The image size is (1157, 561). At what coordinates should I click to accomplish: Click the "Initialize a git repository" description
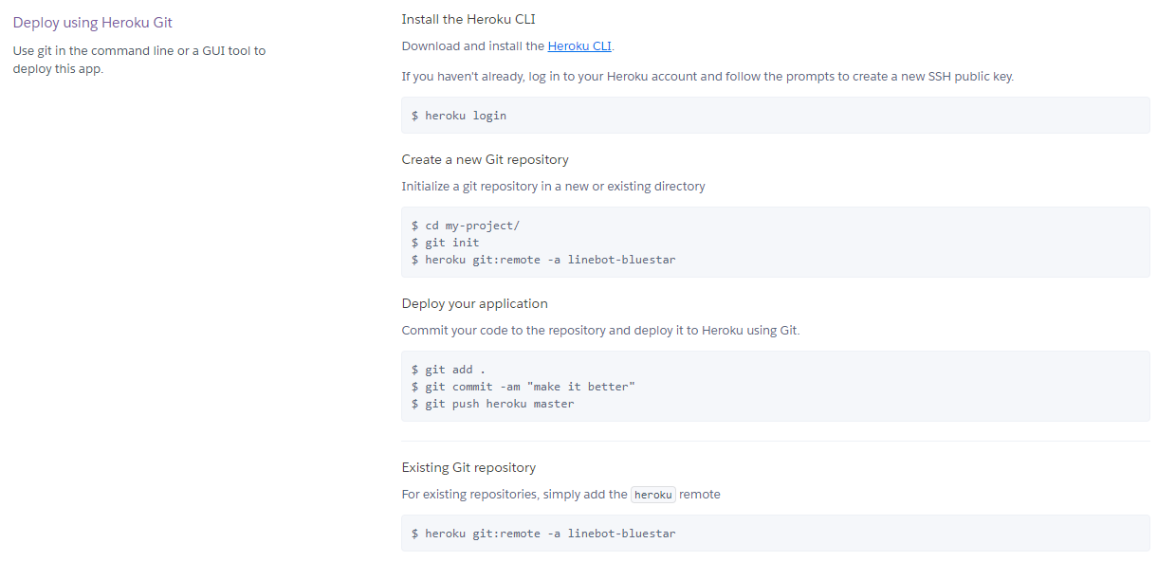[553, 187]
